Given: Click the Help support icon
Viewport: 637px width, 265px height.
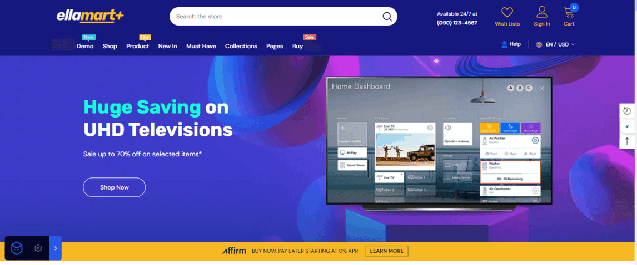Looking at the screenshot, I should pos(505,44).
